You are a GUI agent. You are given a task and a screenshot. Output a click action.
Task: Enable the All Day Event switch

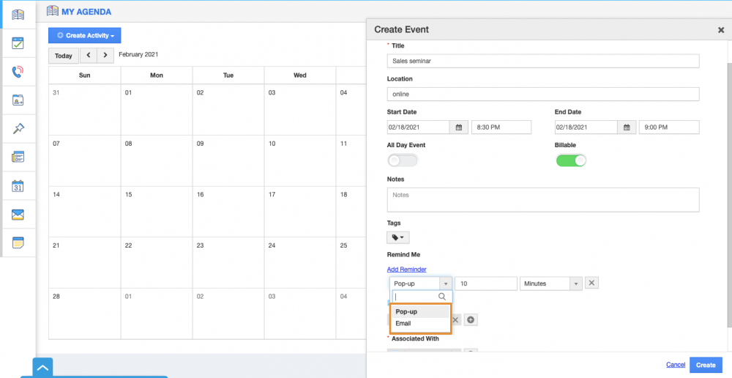[402, 160]
